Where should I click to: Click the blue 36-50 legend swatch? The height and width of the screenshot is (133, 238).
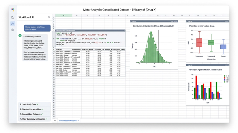tap(224, 80)
